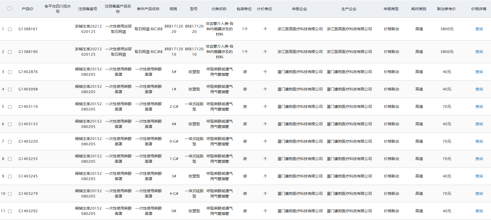This screenshot has width=491, height=220.
Task: Select product ID cell G1403245
Action: [28, 176]
